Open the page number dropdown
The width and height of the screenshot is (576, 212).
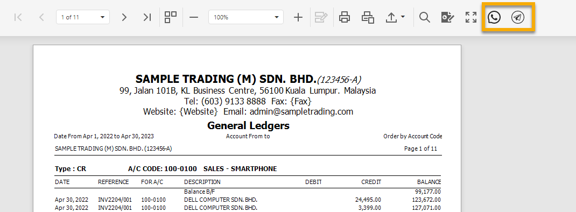(x=83, y=17)
